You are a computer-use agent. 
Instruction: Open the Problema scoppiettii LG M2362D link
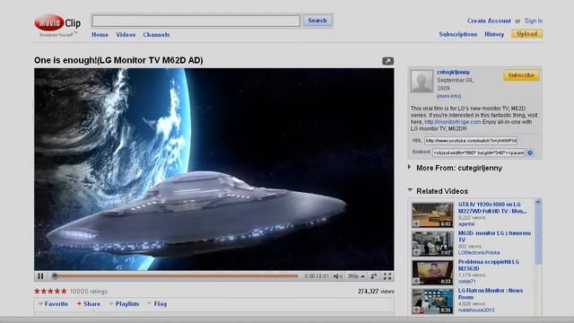coord(488,266)
